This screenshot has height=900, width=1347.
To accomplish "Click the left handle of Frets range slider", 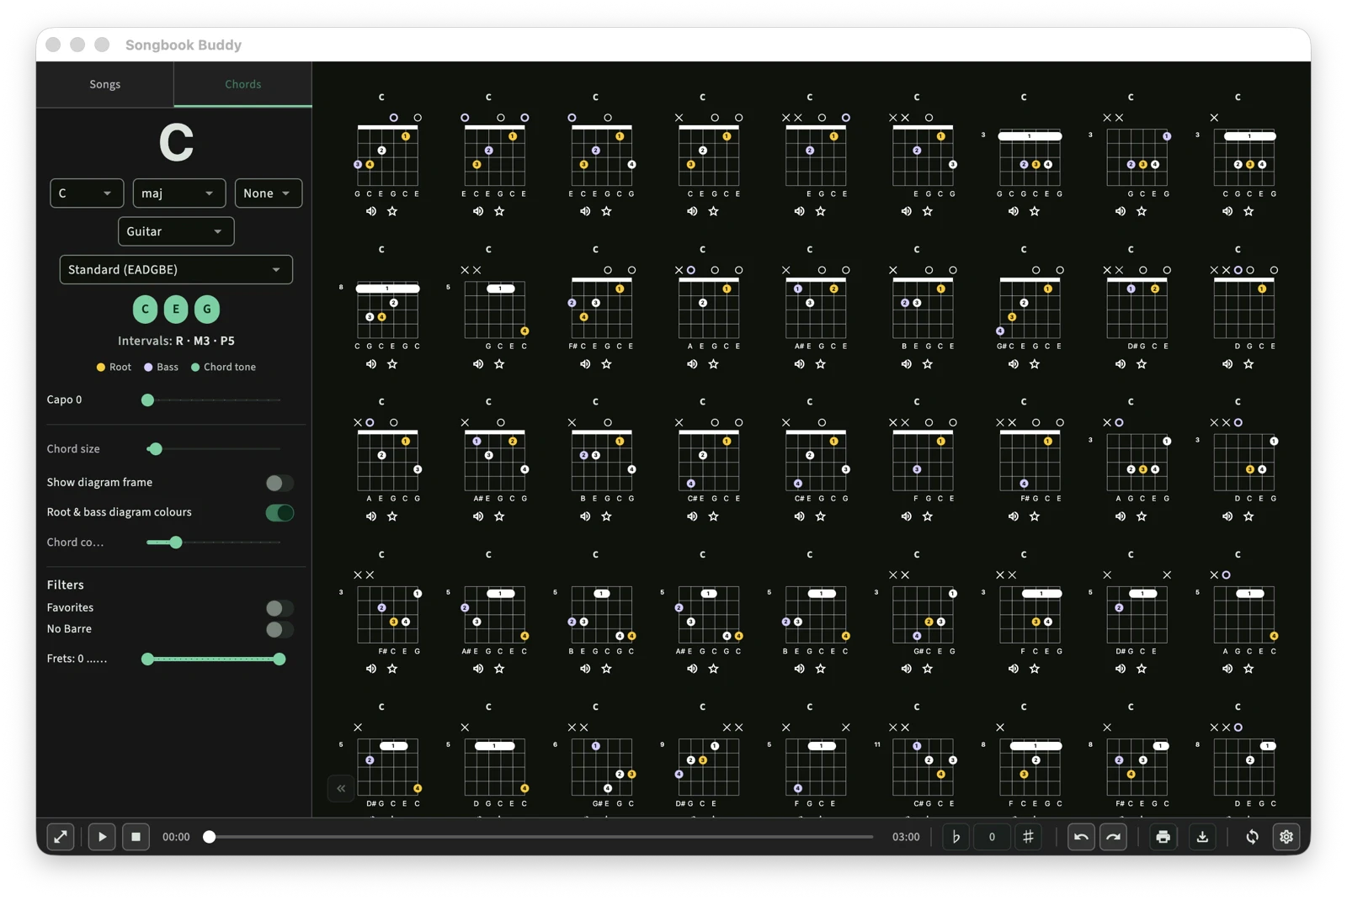I will tap(147, 659).
